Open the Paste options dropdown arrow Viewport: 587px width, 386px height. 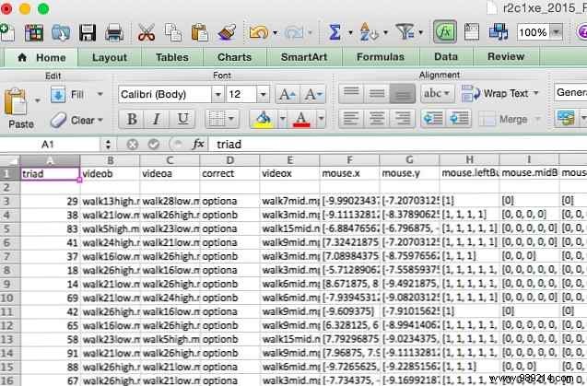(37, 100)
